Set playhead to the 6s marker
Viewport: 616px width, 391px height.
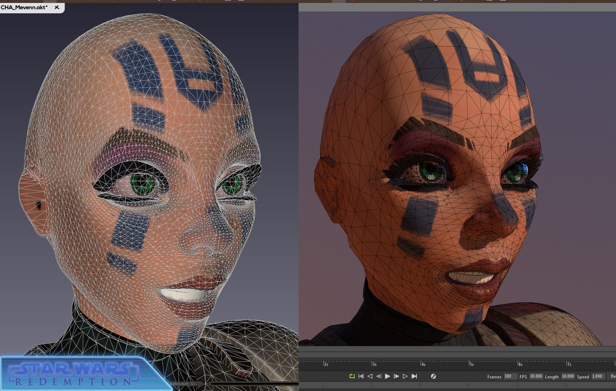[x=520, y=364]
